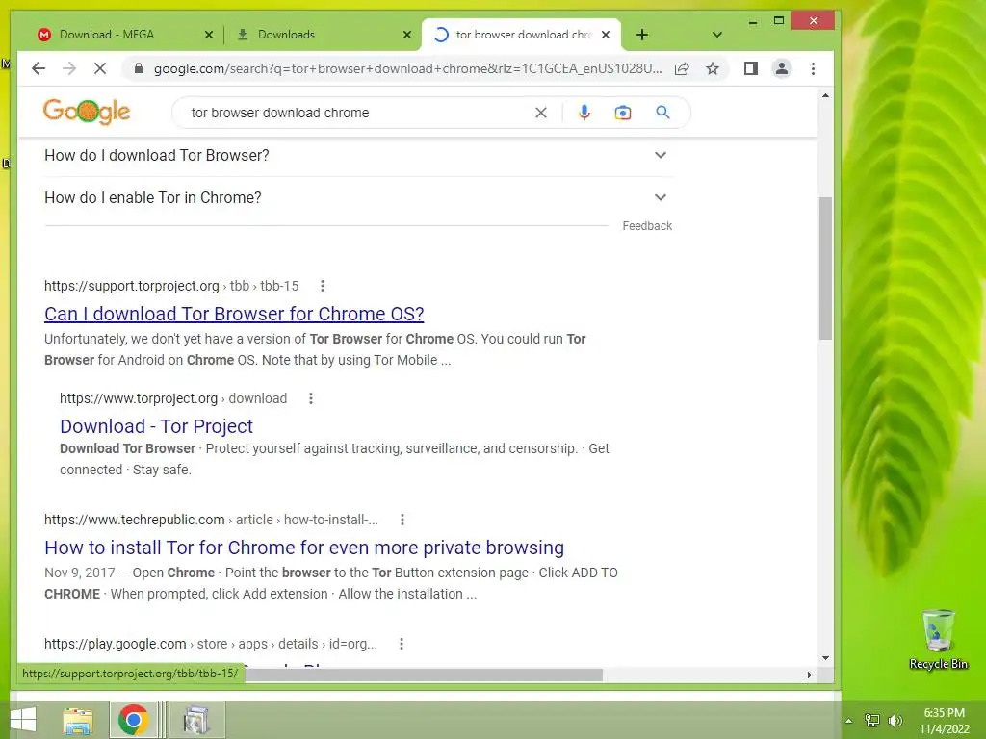Open options for support.torproject.org result
The height and width of the screenshot is (739, 986).
[323, 286]
